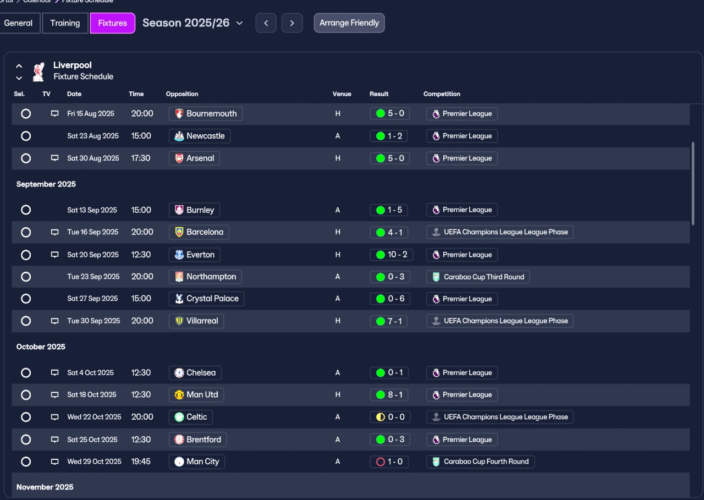
Task: Open Premier League link in Chelsea row
Action: click(x=462, y=373)
